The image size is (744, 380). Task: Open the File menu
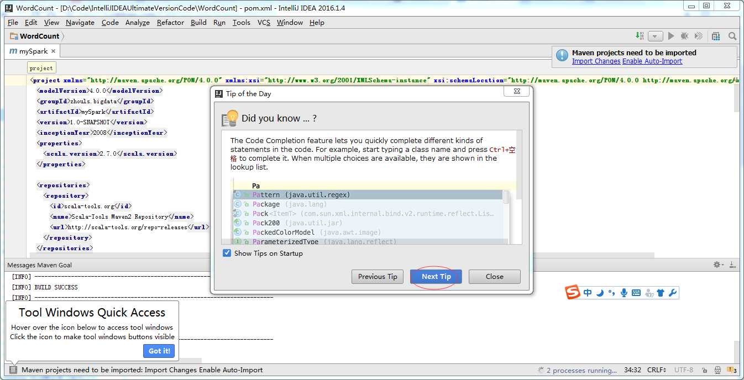(x=13, y=22)
